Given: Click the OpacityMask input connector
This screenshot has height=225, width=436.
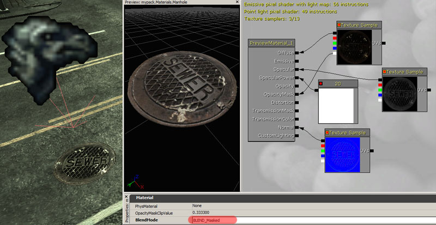Looking at the screenshot, I should 297,94.
